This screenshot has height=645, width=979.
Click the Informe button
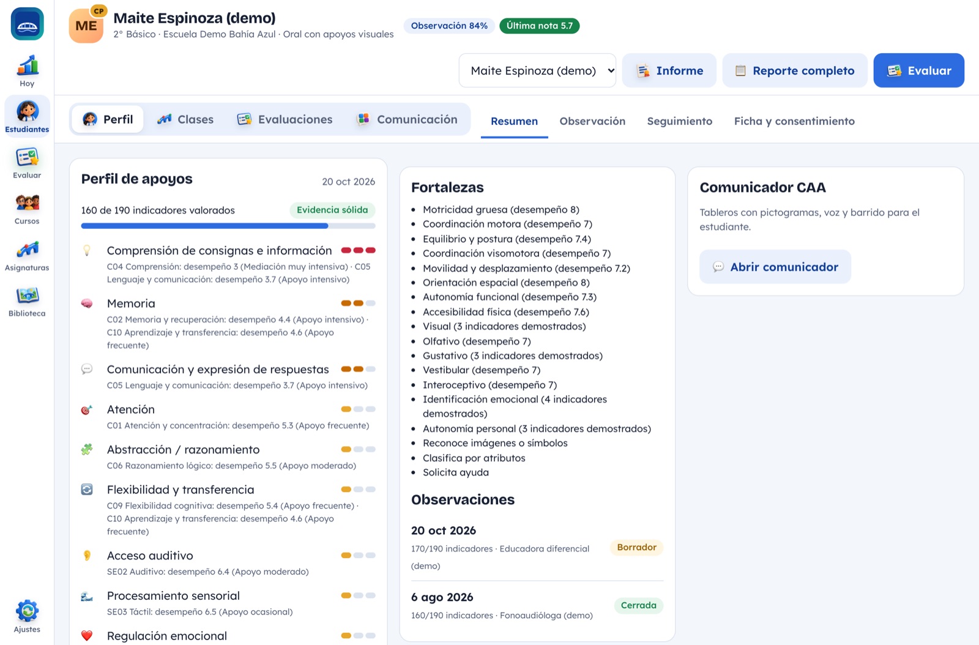pyautogui.click(x=669, y=70)
